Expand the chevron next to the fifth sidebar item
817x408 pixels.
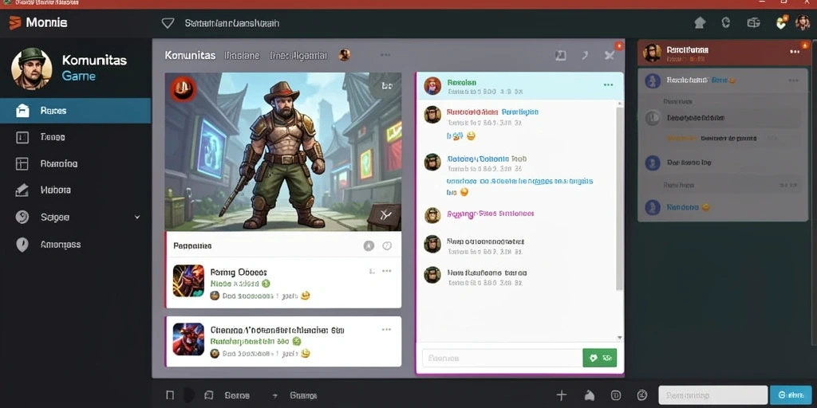click(x=137, y=217)
